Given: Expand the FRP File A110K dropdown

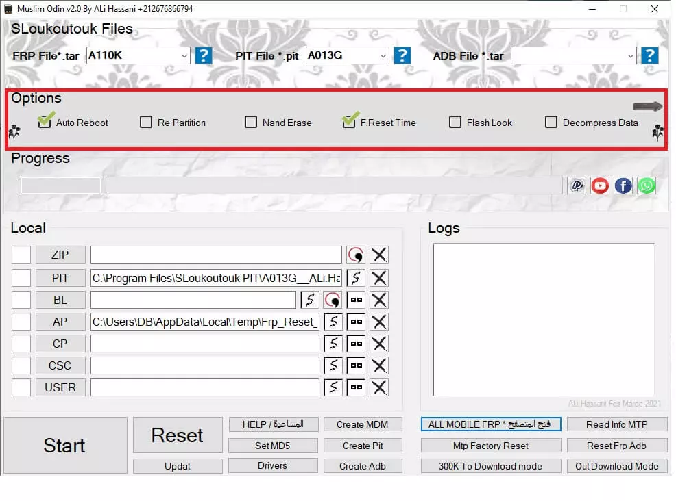Looking at the screenshot, I should tap(184, 55).
